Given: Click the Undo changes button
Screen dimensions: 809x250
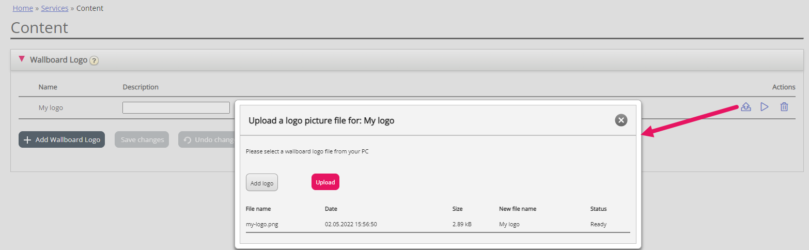Looking at the screenshot, I should 207,139.
